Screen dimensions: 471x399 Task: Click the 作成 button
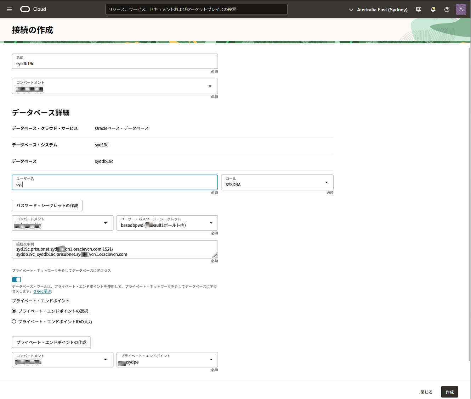(449, 392)
